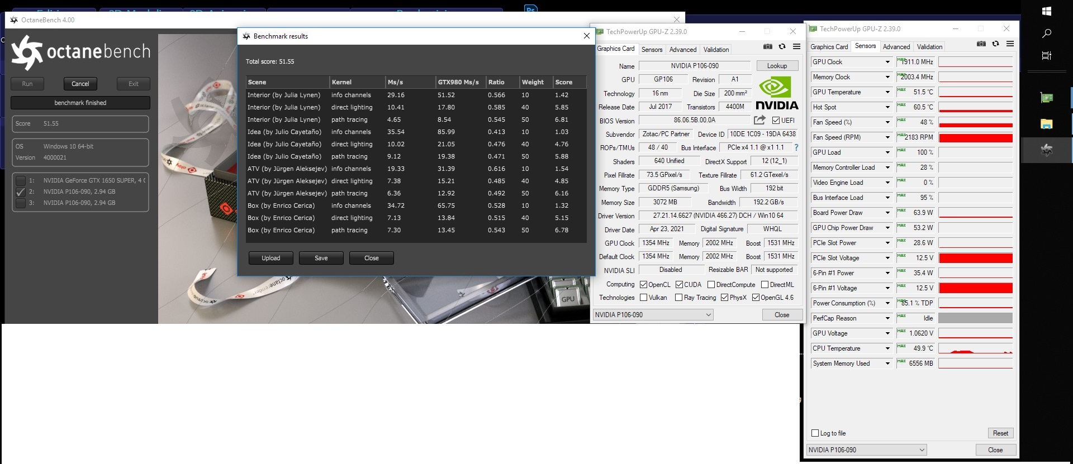Expand the Memory Clock sensor dropdown
Screen dimensions: 1073x464
[x=887, y=77]
